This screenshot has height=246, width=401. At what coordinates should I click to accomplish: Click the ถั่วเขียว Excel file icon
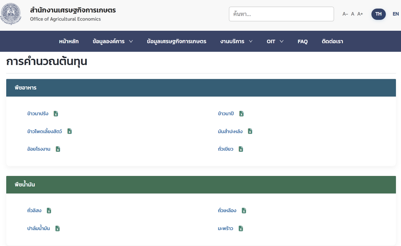pyautogui.click(x=241, y=149)
